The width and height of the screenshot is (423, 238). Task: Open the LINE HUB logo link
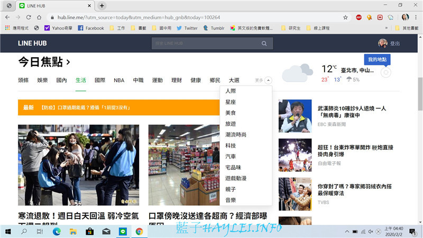pyautogui.click(x=32, y=43)
